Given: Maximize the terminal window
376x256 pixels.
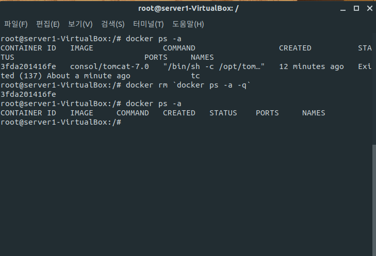Looking at the screenshot, I should tap(356, 8).
